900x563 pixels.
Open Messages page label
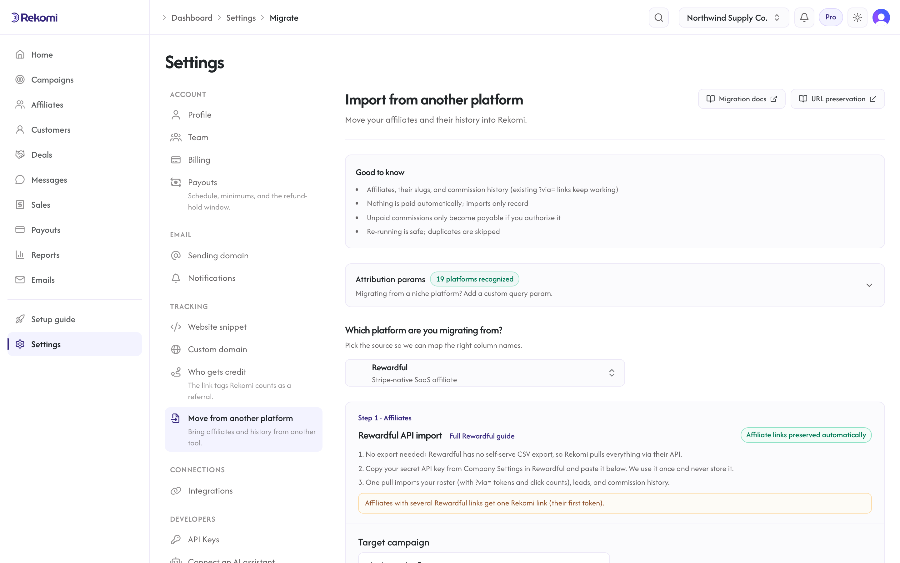(49, 180)
